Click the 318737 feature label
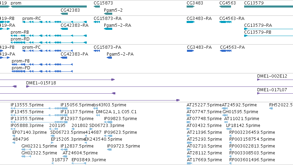The image size is (293, 165). point(60,160)
